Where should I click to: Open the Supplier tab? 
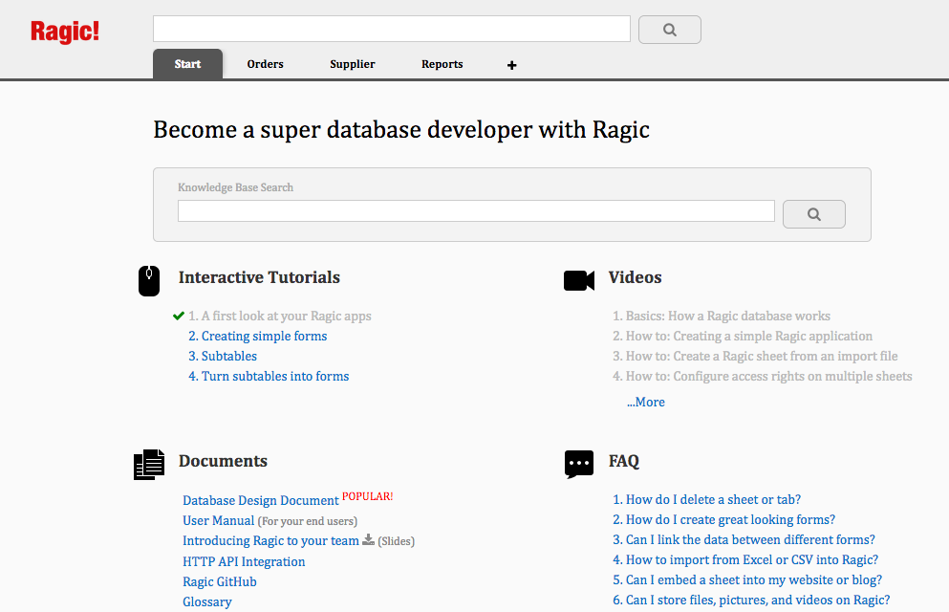(x=353, y=64)
